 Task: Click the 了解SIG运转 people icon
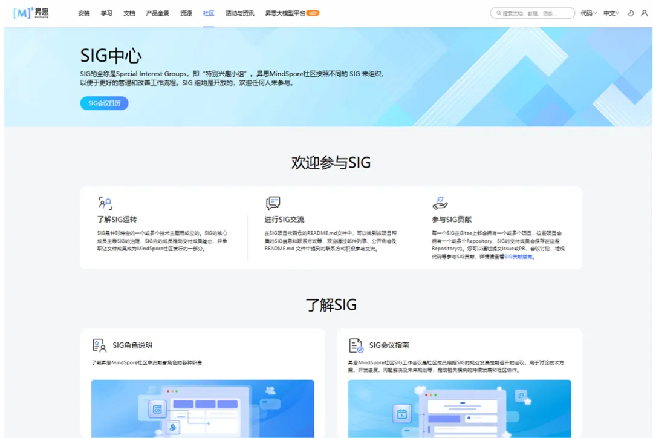coord(105,203)
